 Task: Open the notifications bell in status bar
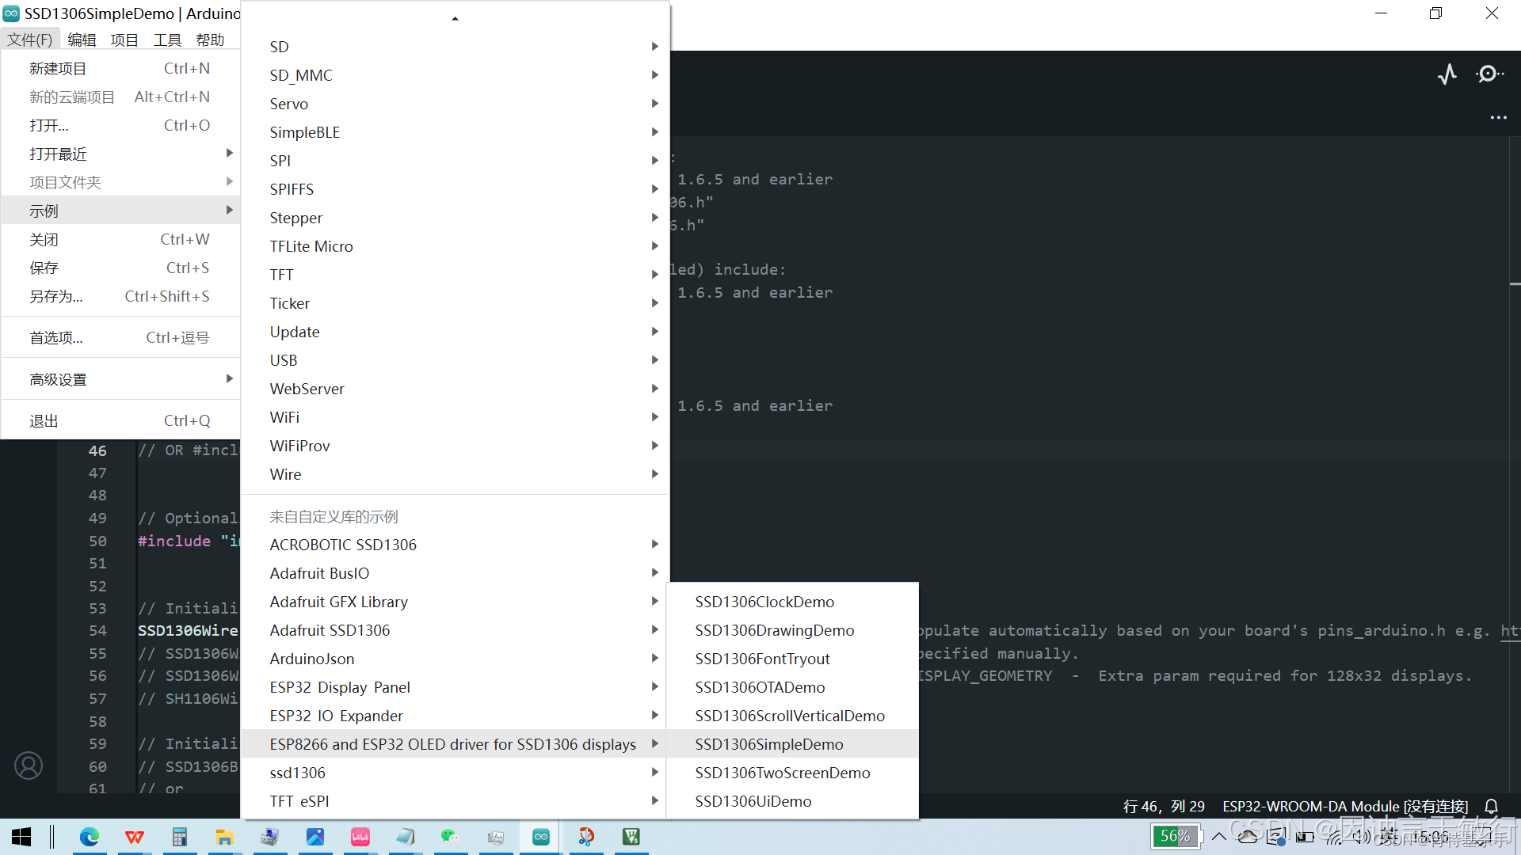pos(1492,806)
